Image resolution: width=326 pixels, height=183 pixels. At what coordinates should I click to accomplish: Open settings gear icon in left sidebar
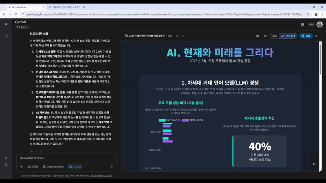tap(6, 165)
